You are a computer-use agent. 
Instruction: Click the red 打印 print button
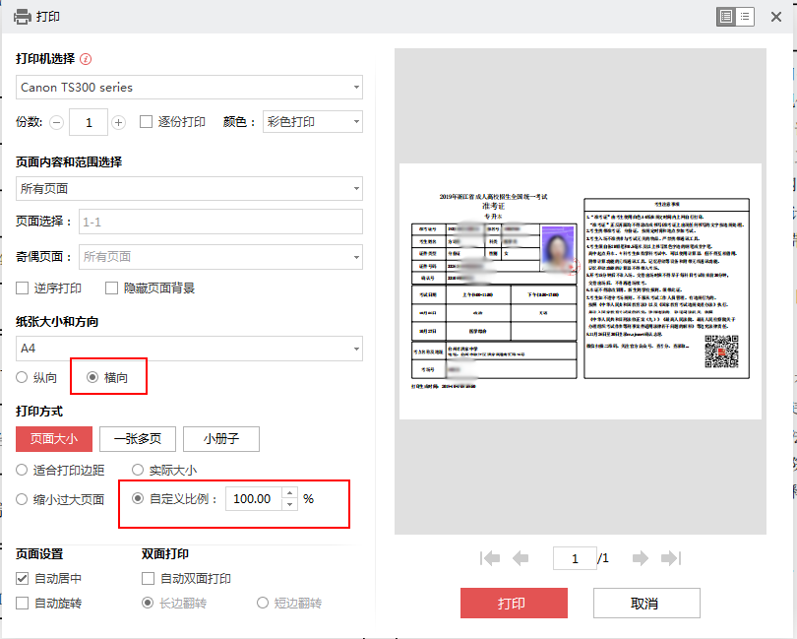tap(514, 604)
